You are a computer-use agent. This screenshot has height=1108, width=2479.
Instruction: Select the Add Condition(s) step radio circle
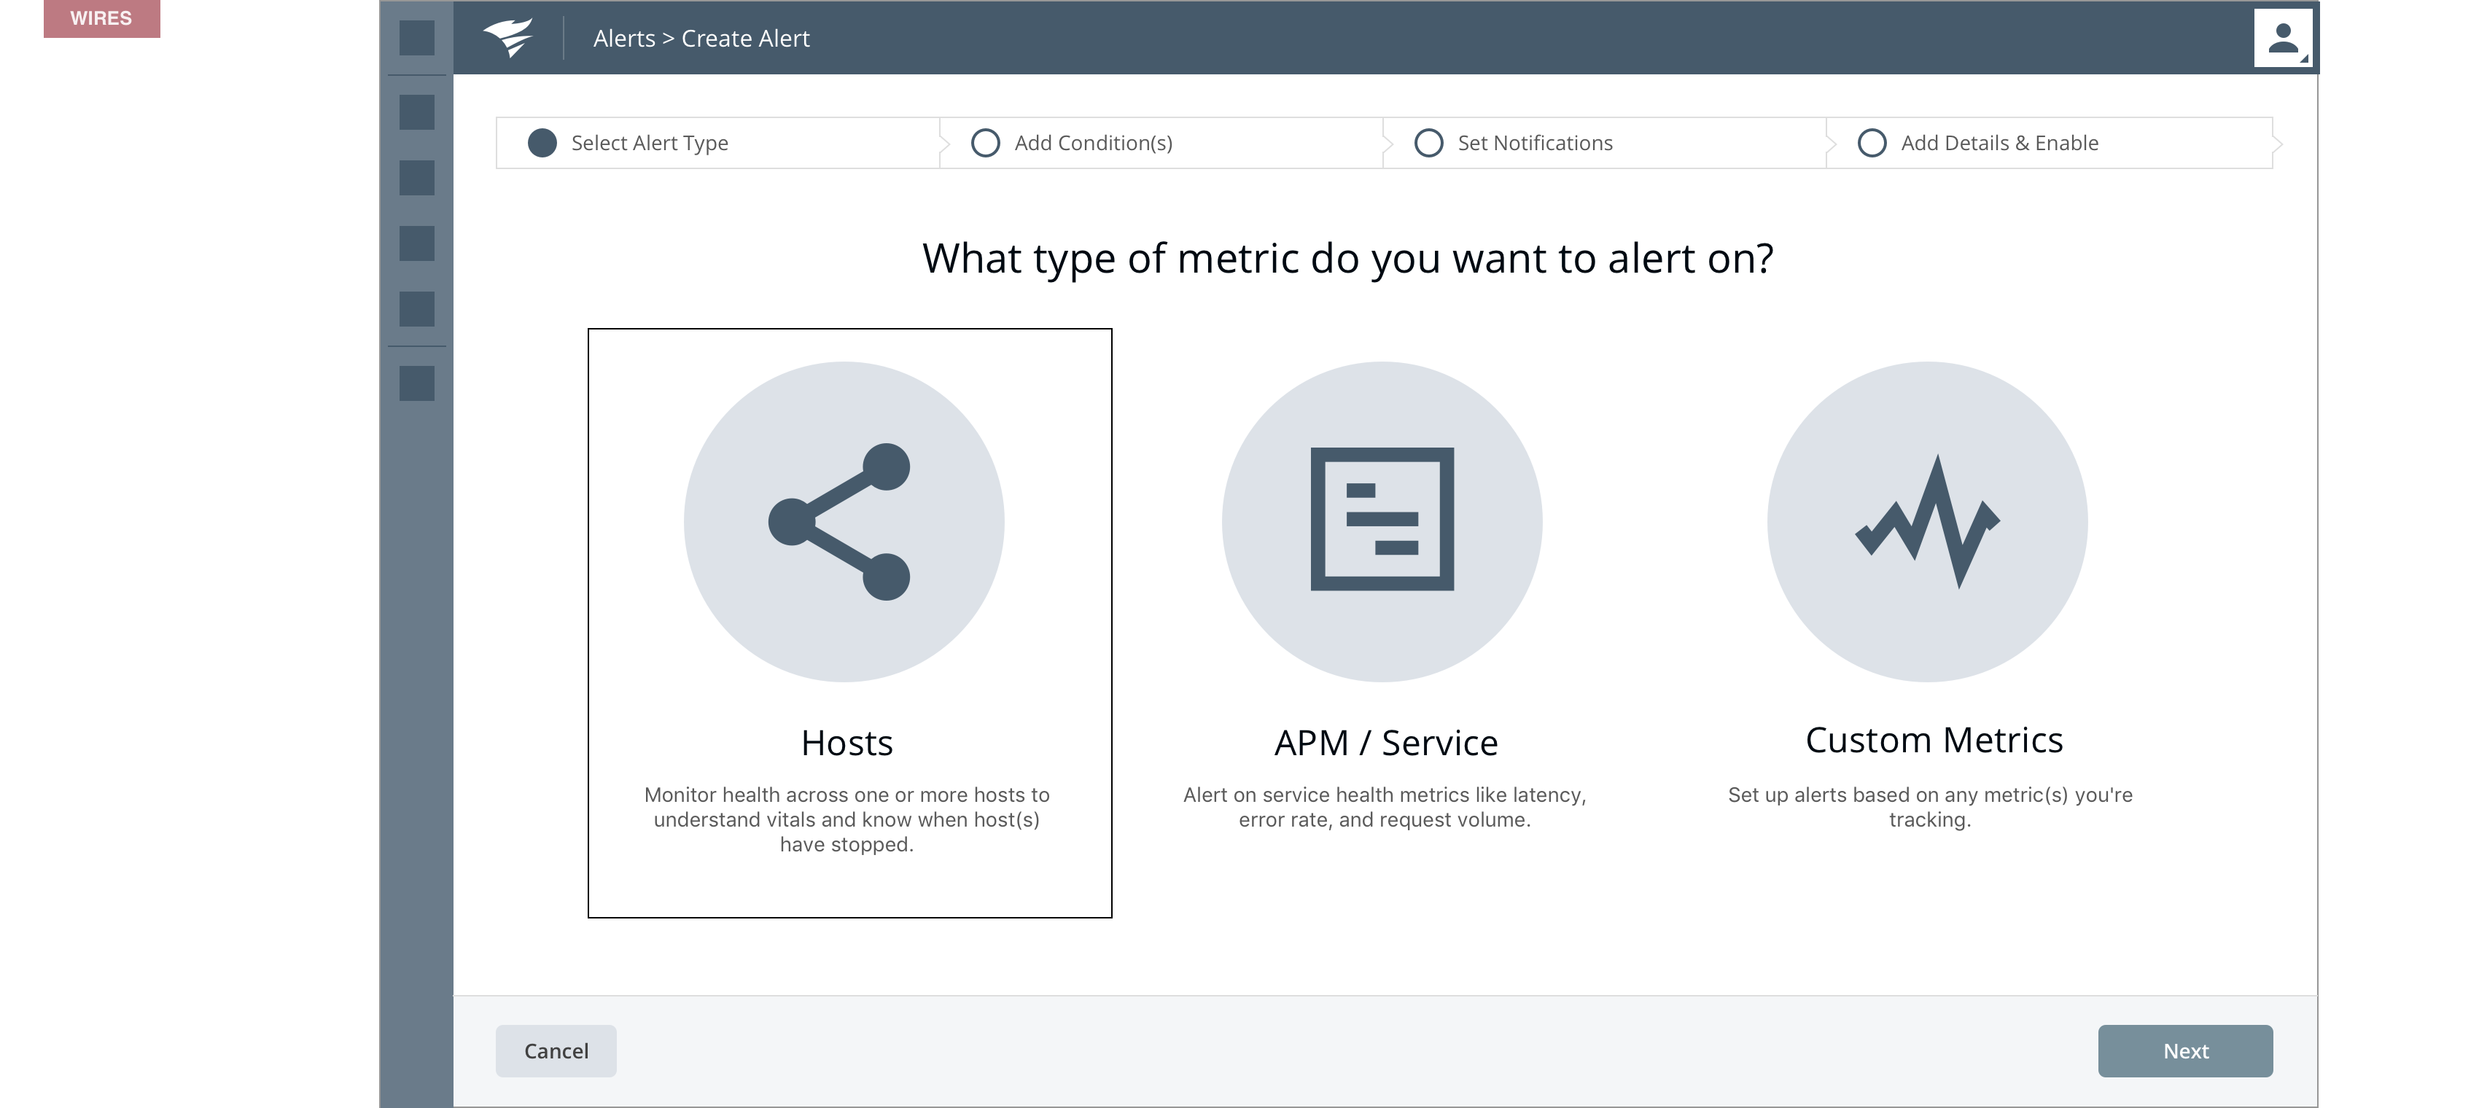click(x=984, y=144)
